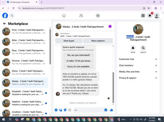
Task: Open Elizabeth conversation in list
Action: tap(25, 93)
